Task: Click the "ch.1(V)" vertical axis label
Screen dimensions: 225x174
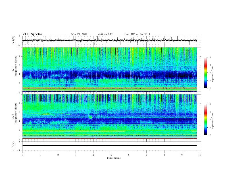Action: (14, 40)
